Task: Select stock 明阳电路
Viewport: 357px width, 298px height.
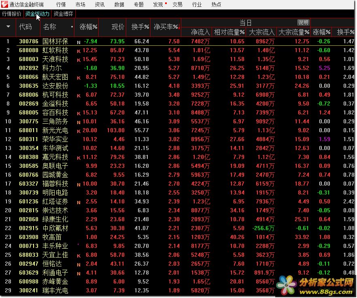Action: point(55,192)
